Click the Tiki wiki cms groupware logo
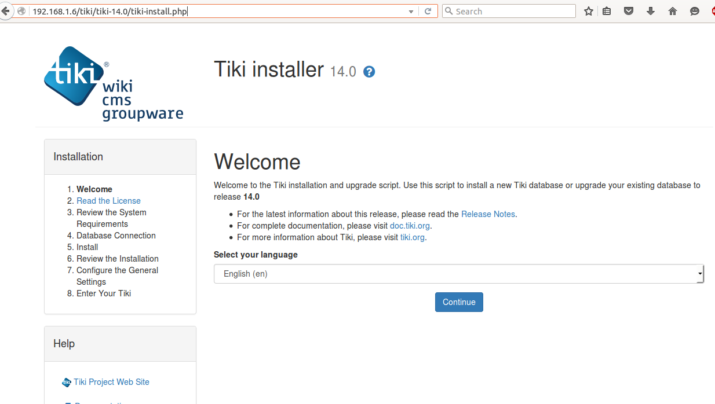 click(114, 83)
